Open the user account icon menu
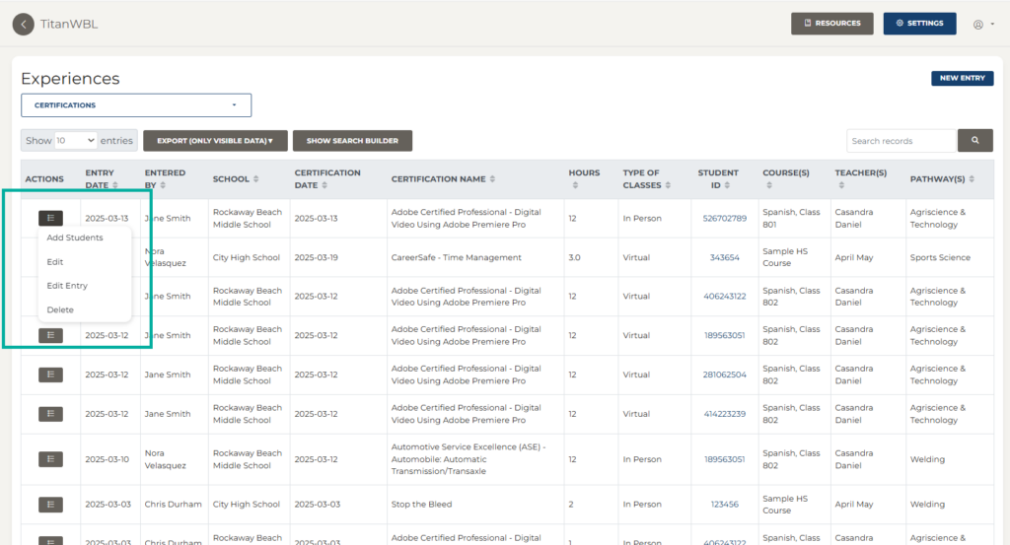The image size is (1010, 545). click(x=977, y=25)
